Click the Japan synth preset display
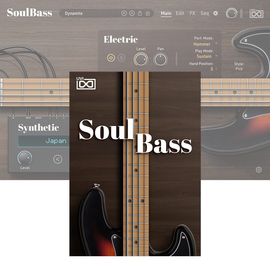The height and width of the screenshot is (270, 270). (x=44, y=141)
